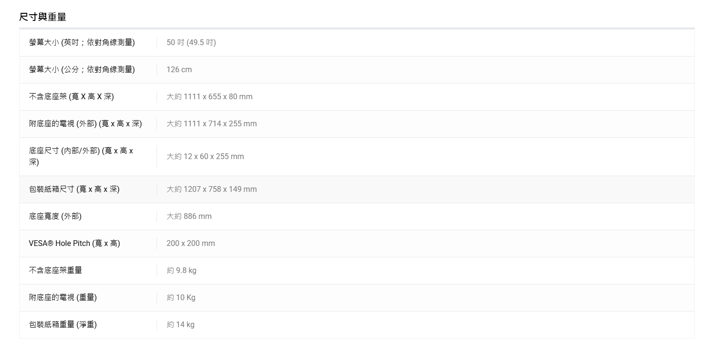Click the 螢幕大小 (英吋) row label
Image resolution: width=720 pixels, height=349 pixels.
click(82, 42)
